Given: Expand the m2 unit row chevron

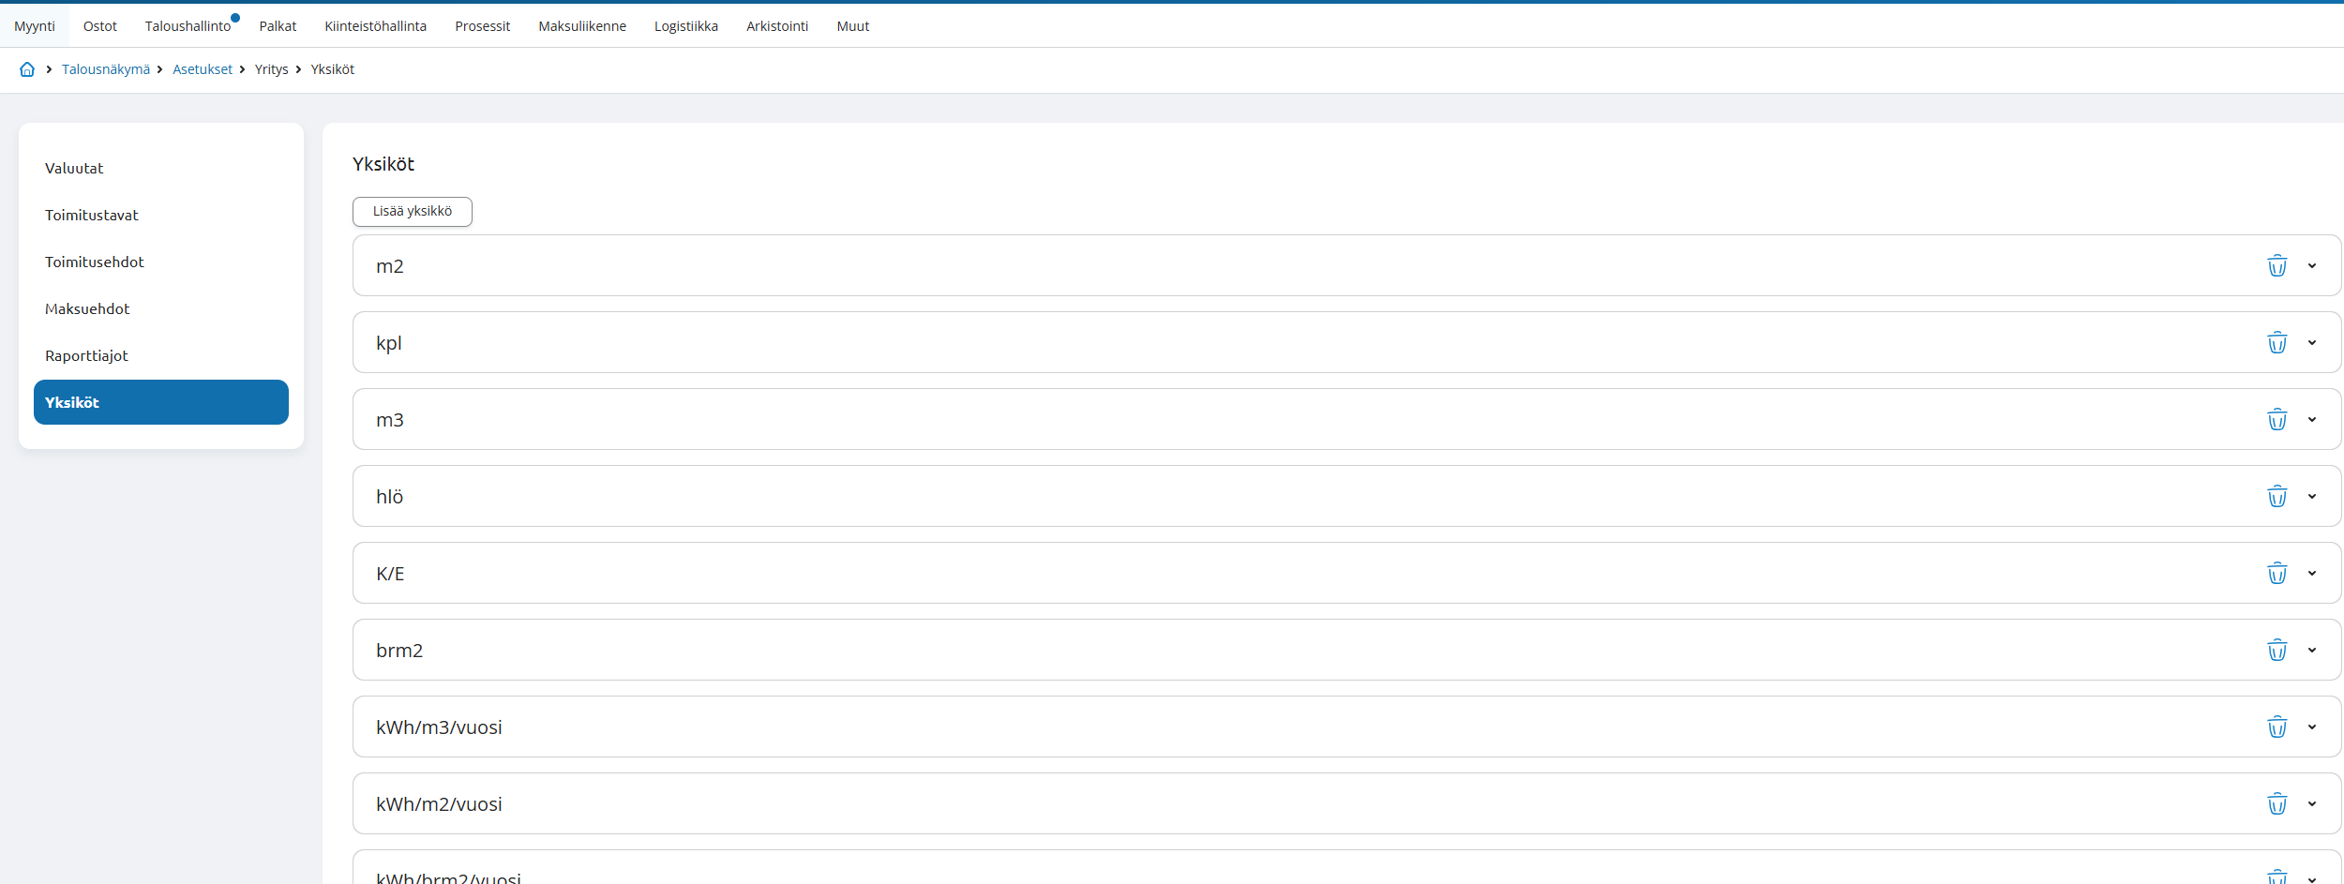Looking at the screenshot, I should coord(2312,266).
